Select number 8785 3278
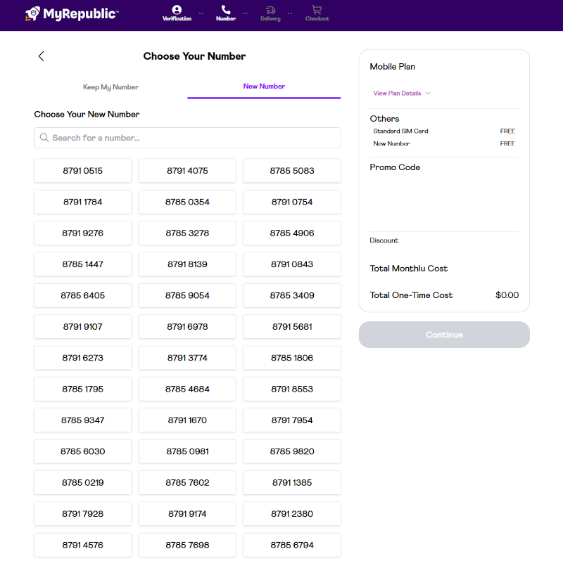Screen dimensions: 563x561 pyautogui.click(x=187, y=233)
